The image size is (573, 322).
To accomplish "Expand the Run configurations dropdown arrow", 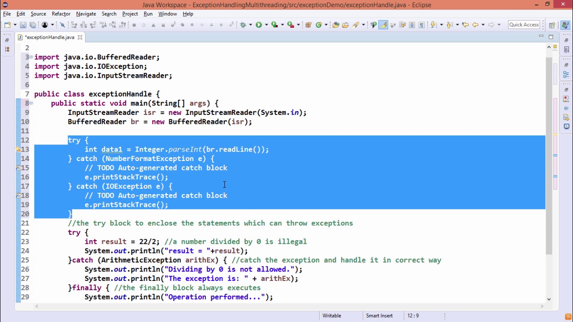I will click(266, 25).
